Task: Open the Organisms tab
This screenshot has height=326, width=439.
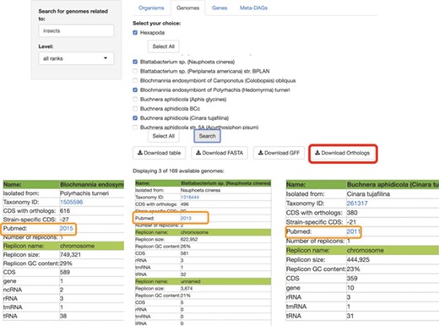Action: tap(151, 8)
